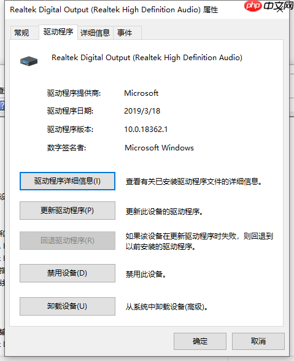Open the 事件 tab
The width and height of the screenshot is (294, 361).
point(127,33)
